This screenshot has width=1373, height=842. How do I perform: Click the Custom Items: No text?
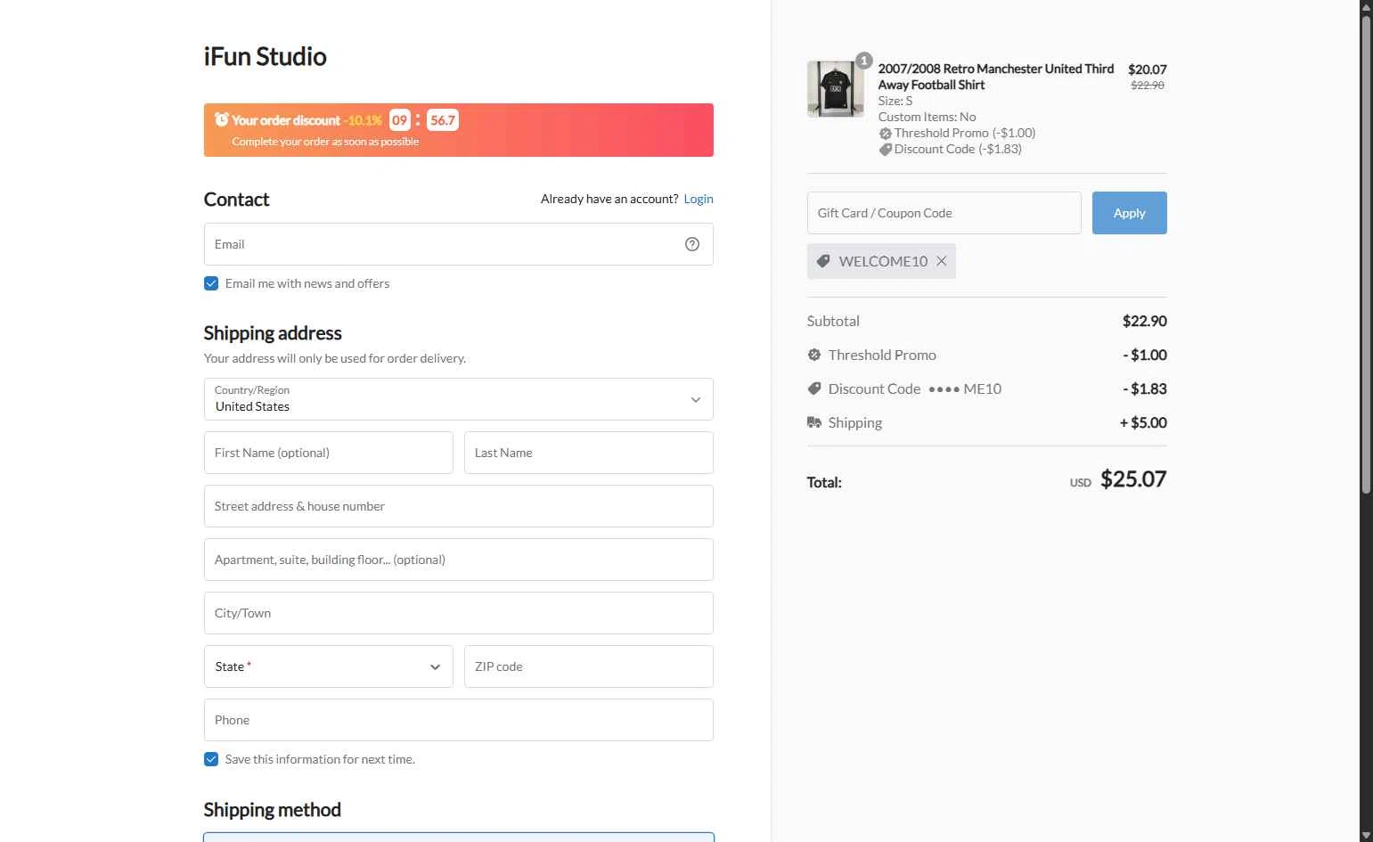click(x=927, y=117)
